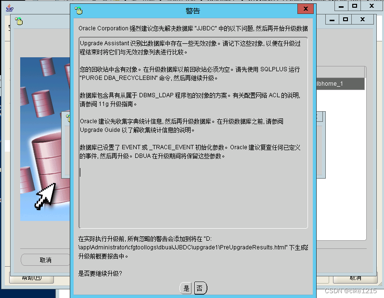This screenshot has height=298, width=384.
Task: Click the 否 (No) button
Action: 200,288
